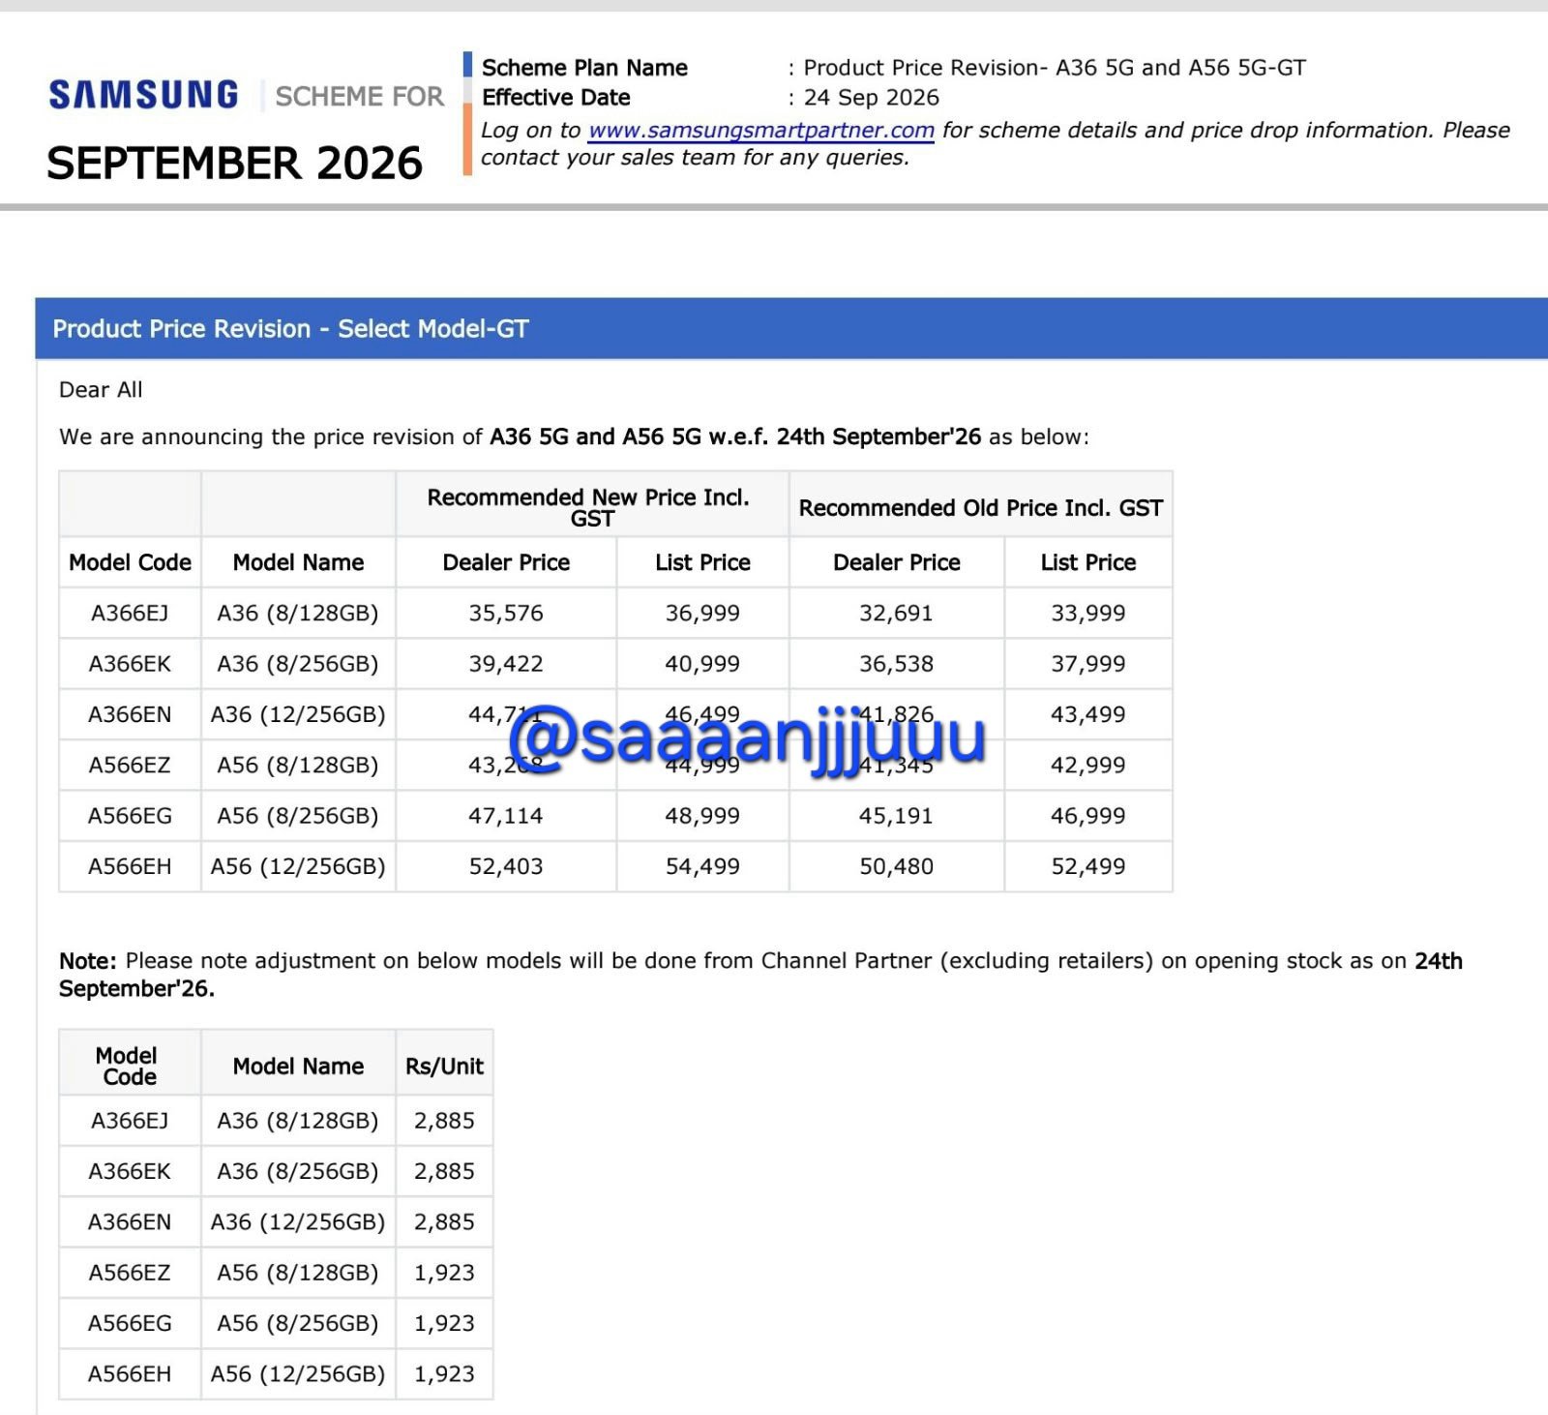Select new list price 36,999
Viewport: 1548px width, 1415px height.
[702, 614]
